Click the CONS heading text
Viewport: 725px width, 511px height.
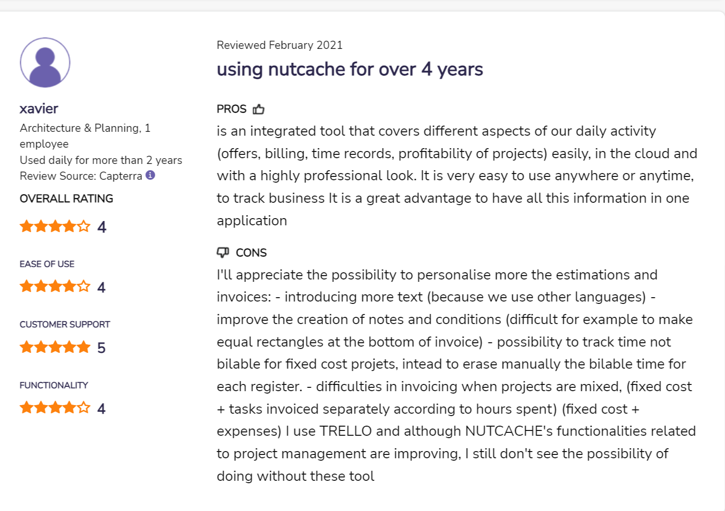click(x=251, y=253)
